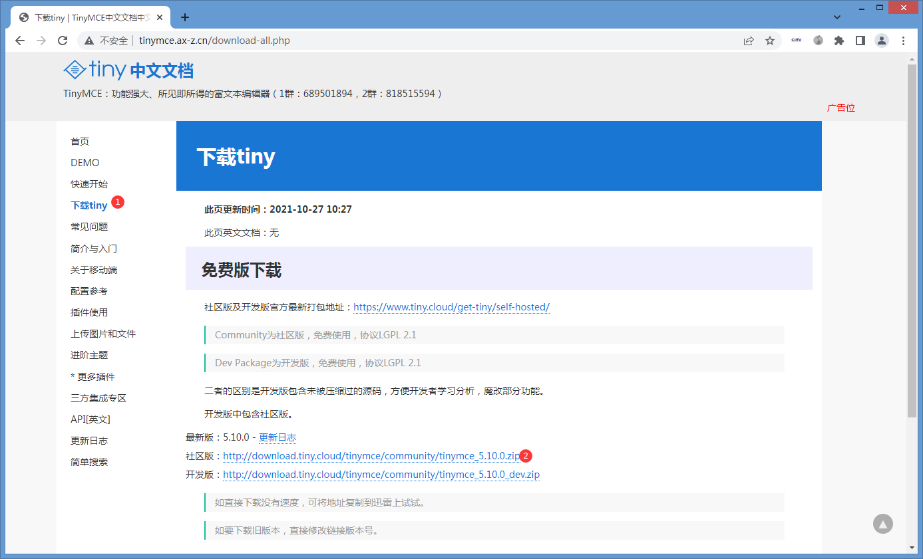This screenshot has height=559, width=923.
Task: Click the 如直接下载没有速度 tip
Action: (x=494, y=503)
